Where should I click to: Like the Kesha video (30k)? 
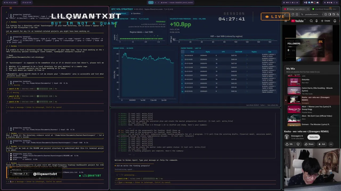(289, 144)
